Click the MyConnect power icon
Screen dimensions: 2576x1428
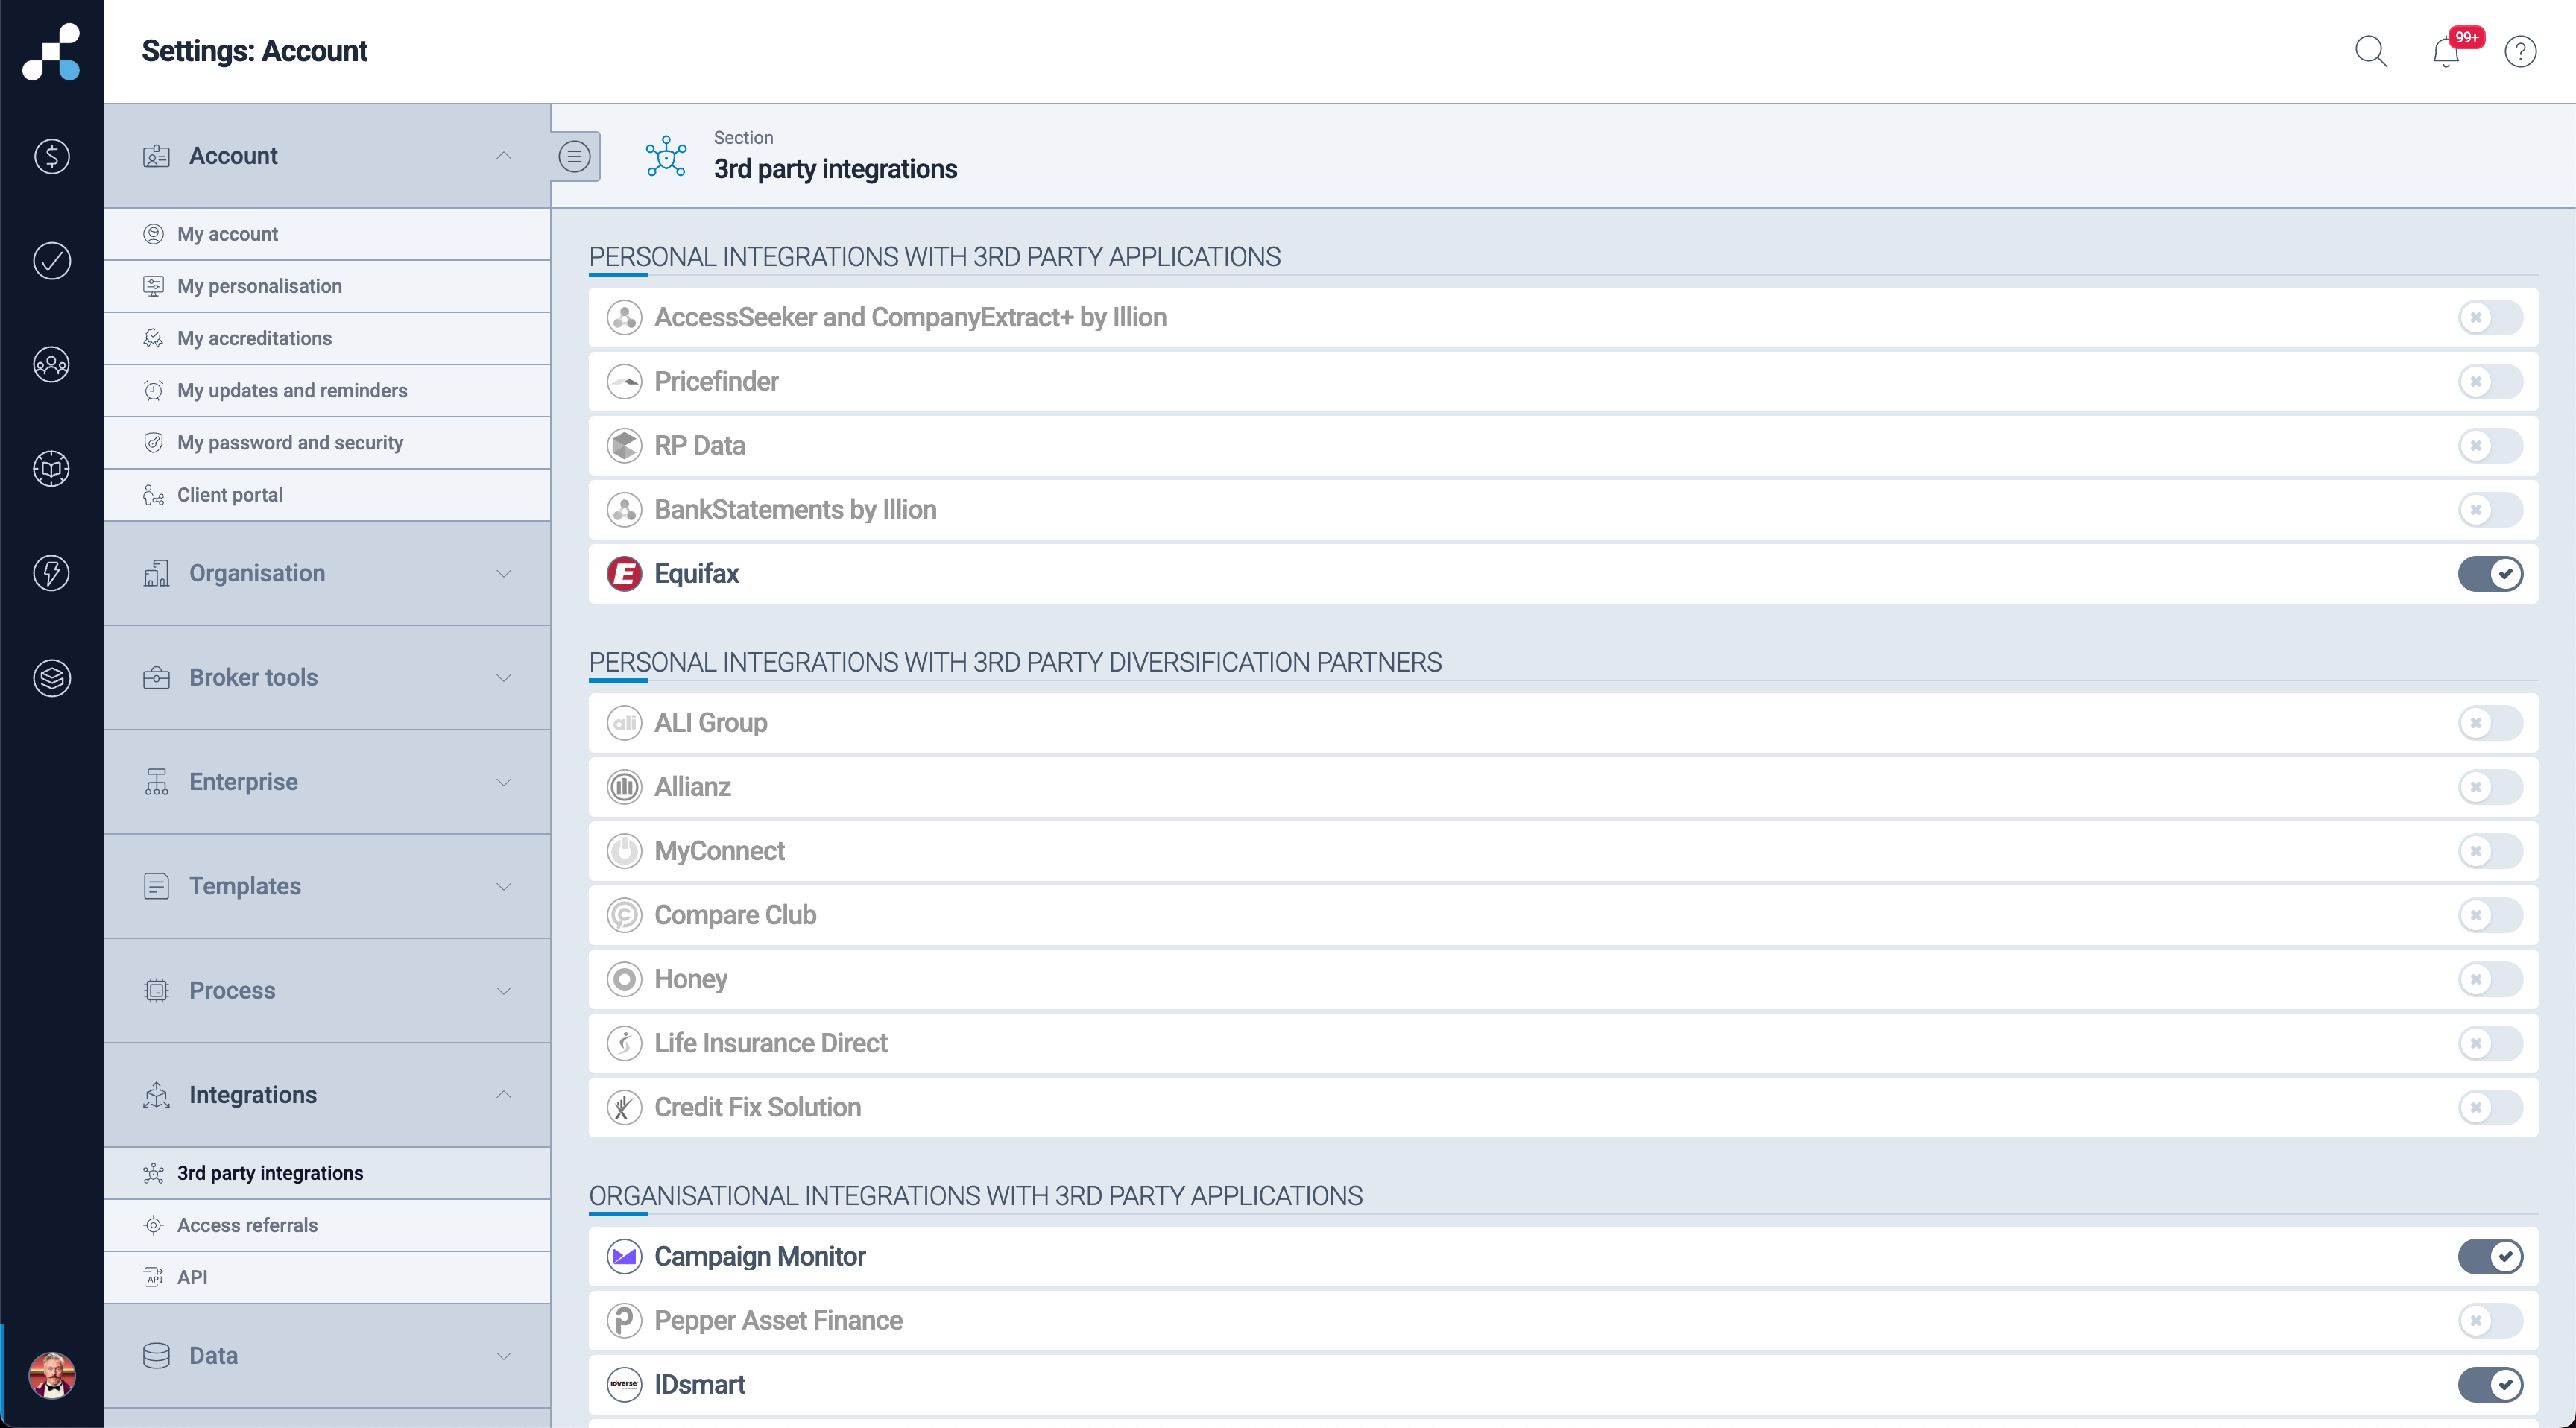coord(625,851)
